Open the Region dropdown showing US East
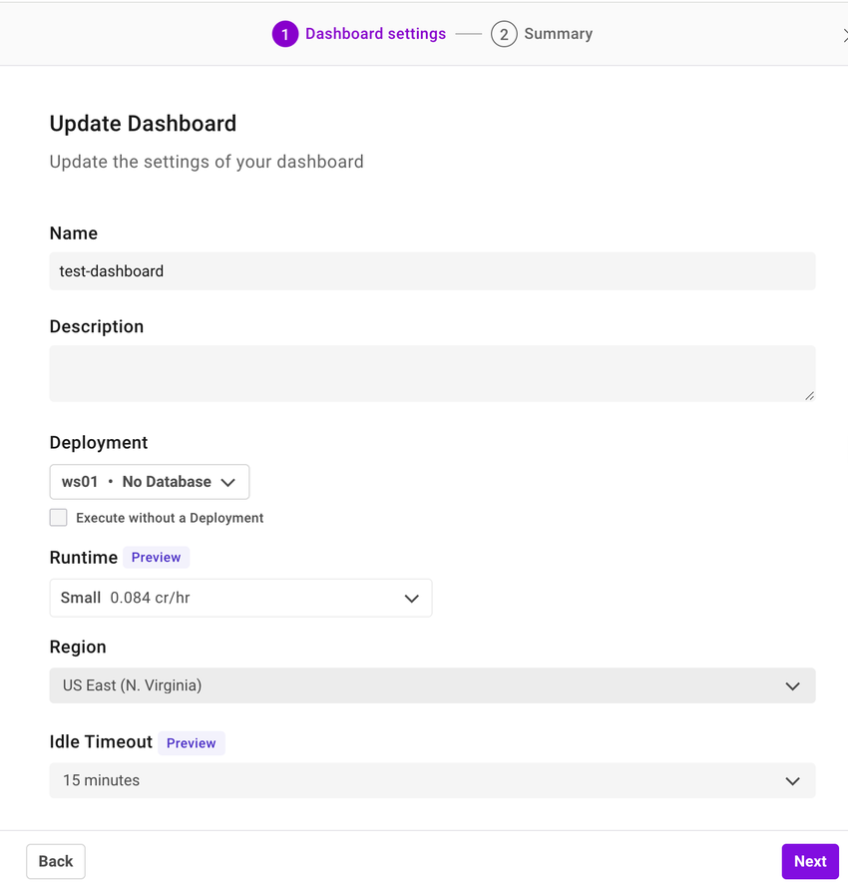Screen dimensions: 848x886 click(431, 685)
